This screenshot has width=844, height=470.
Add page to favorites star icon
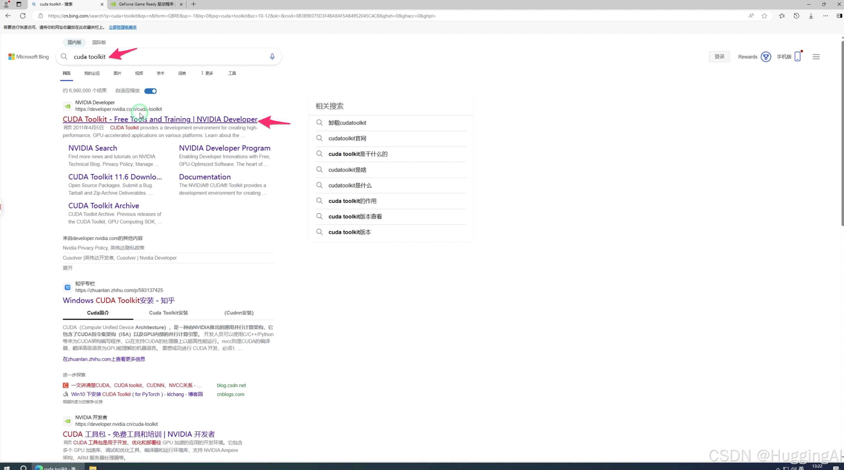764,16
